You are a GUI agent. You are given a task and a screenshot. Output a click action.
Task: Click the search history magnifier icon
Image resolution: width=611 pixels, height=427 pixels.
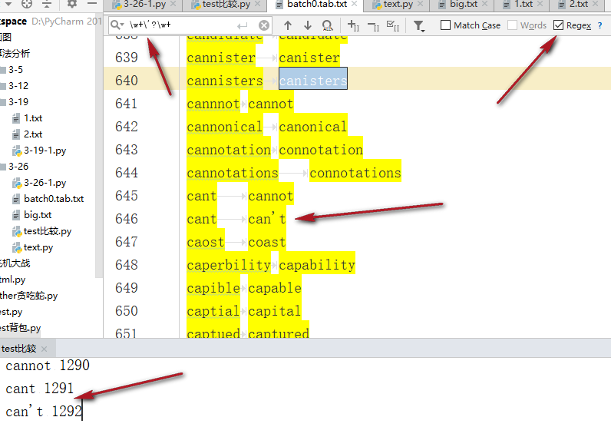tap(117, 25)
